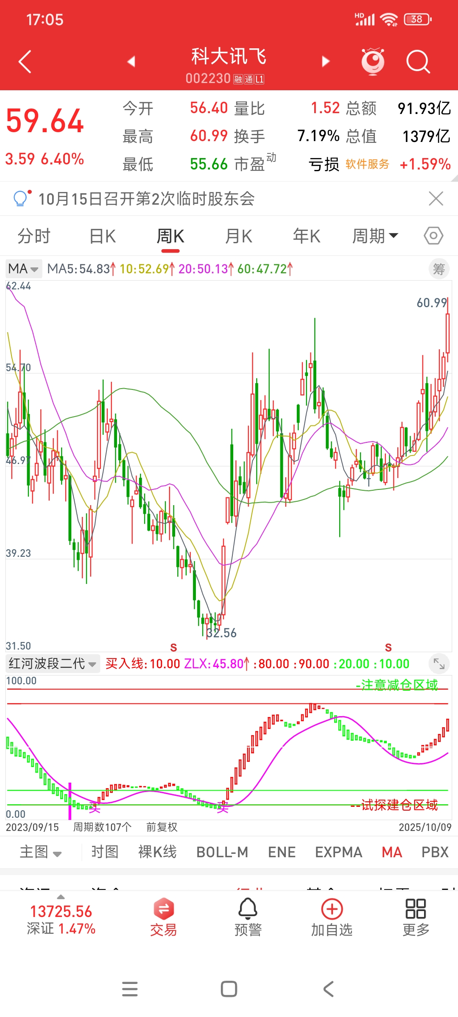Tap the 60.99 high label on chart

pyautogui.click(x=432, y=303)
